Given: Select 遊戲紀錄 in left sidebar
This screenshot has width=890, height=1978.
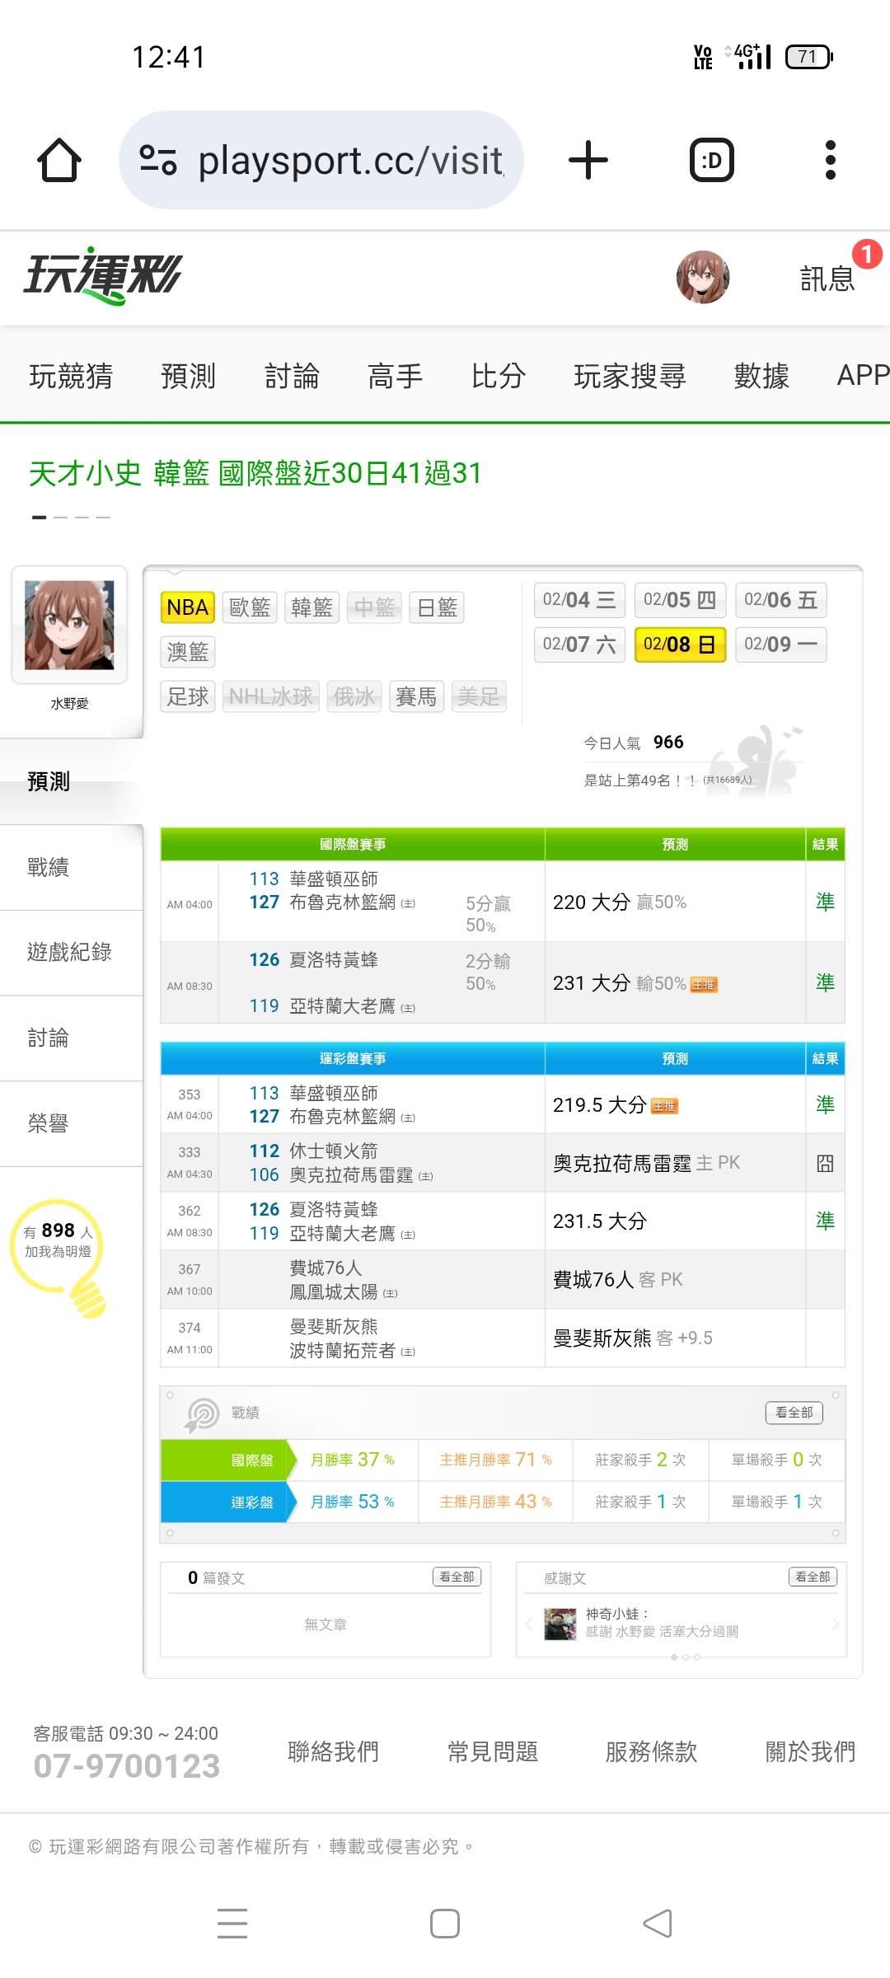Looking at the screenshot, I should [71, 952].
